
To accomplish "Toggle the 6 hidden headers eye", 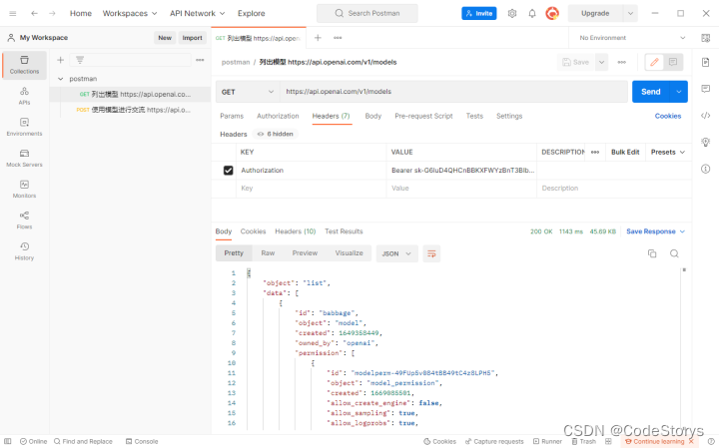I will click(276, 134).
